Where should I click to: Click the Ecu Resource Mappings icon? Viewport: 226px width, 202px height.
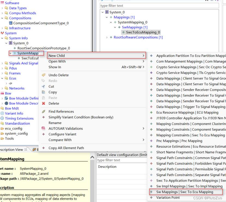pyautogui.click(x=151, y=112)
